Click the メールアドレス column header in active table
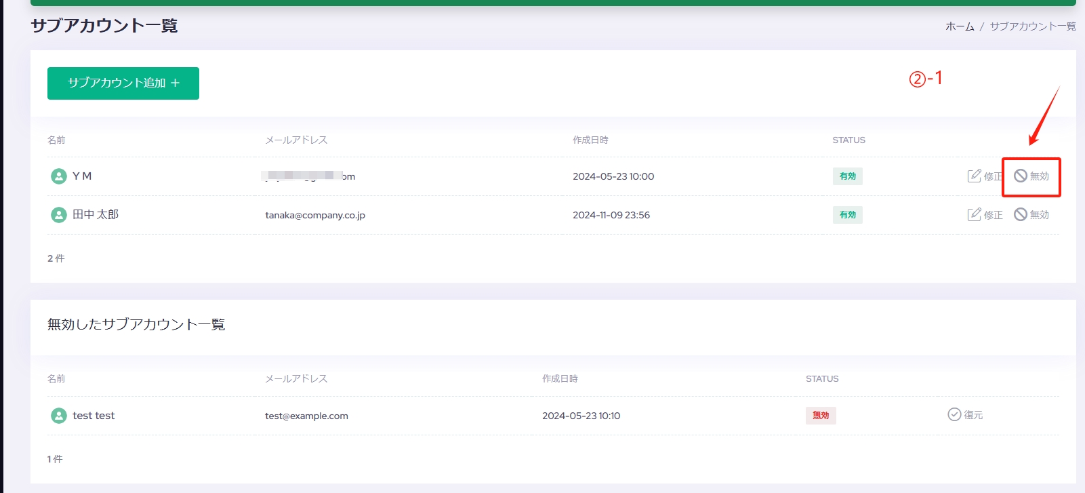This screenshot has width=1085, height=493. (x=296, y=140)
